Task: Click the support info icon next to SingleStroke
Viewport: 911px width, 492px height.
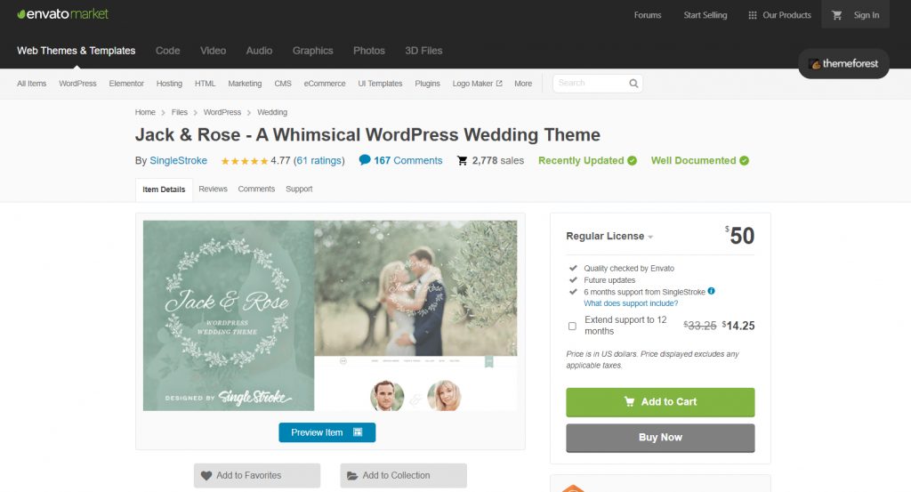Action: (x=711, y=291)
